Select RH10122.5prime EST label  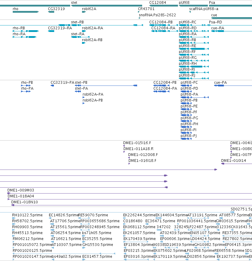27,215
